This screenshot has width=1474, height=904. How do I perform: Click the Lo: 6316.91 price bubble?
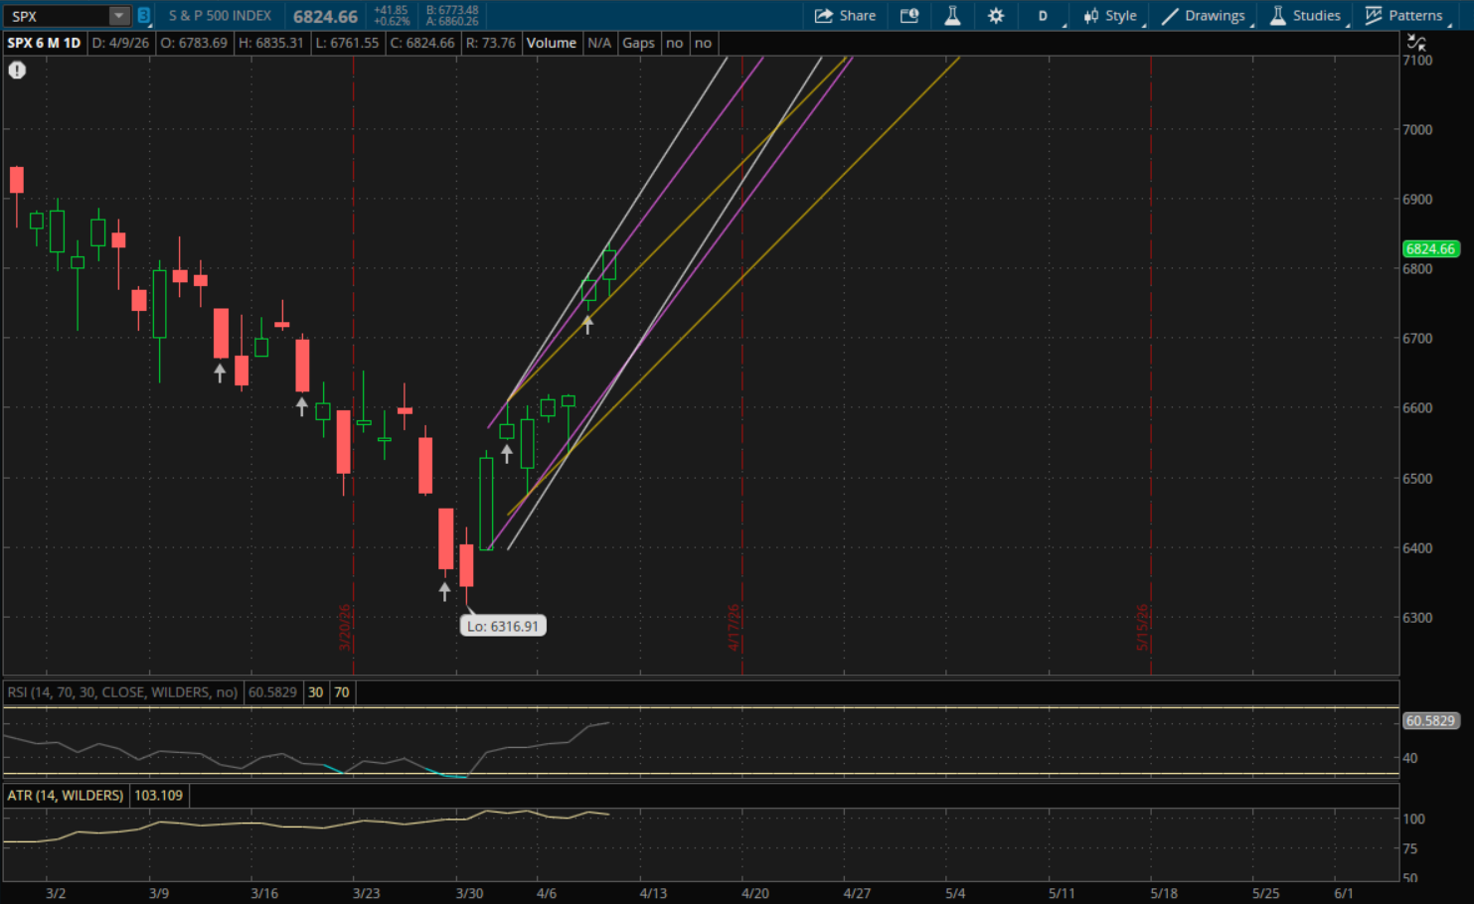[503, 627]
